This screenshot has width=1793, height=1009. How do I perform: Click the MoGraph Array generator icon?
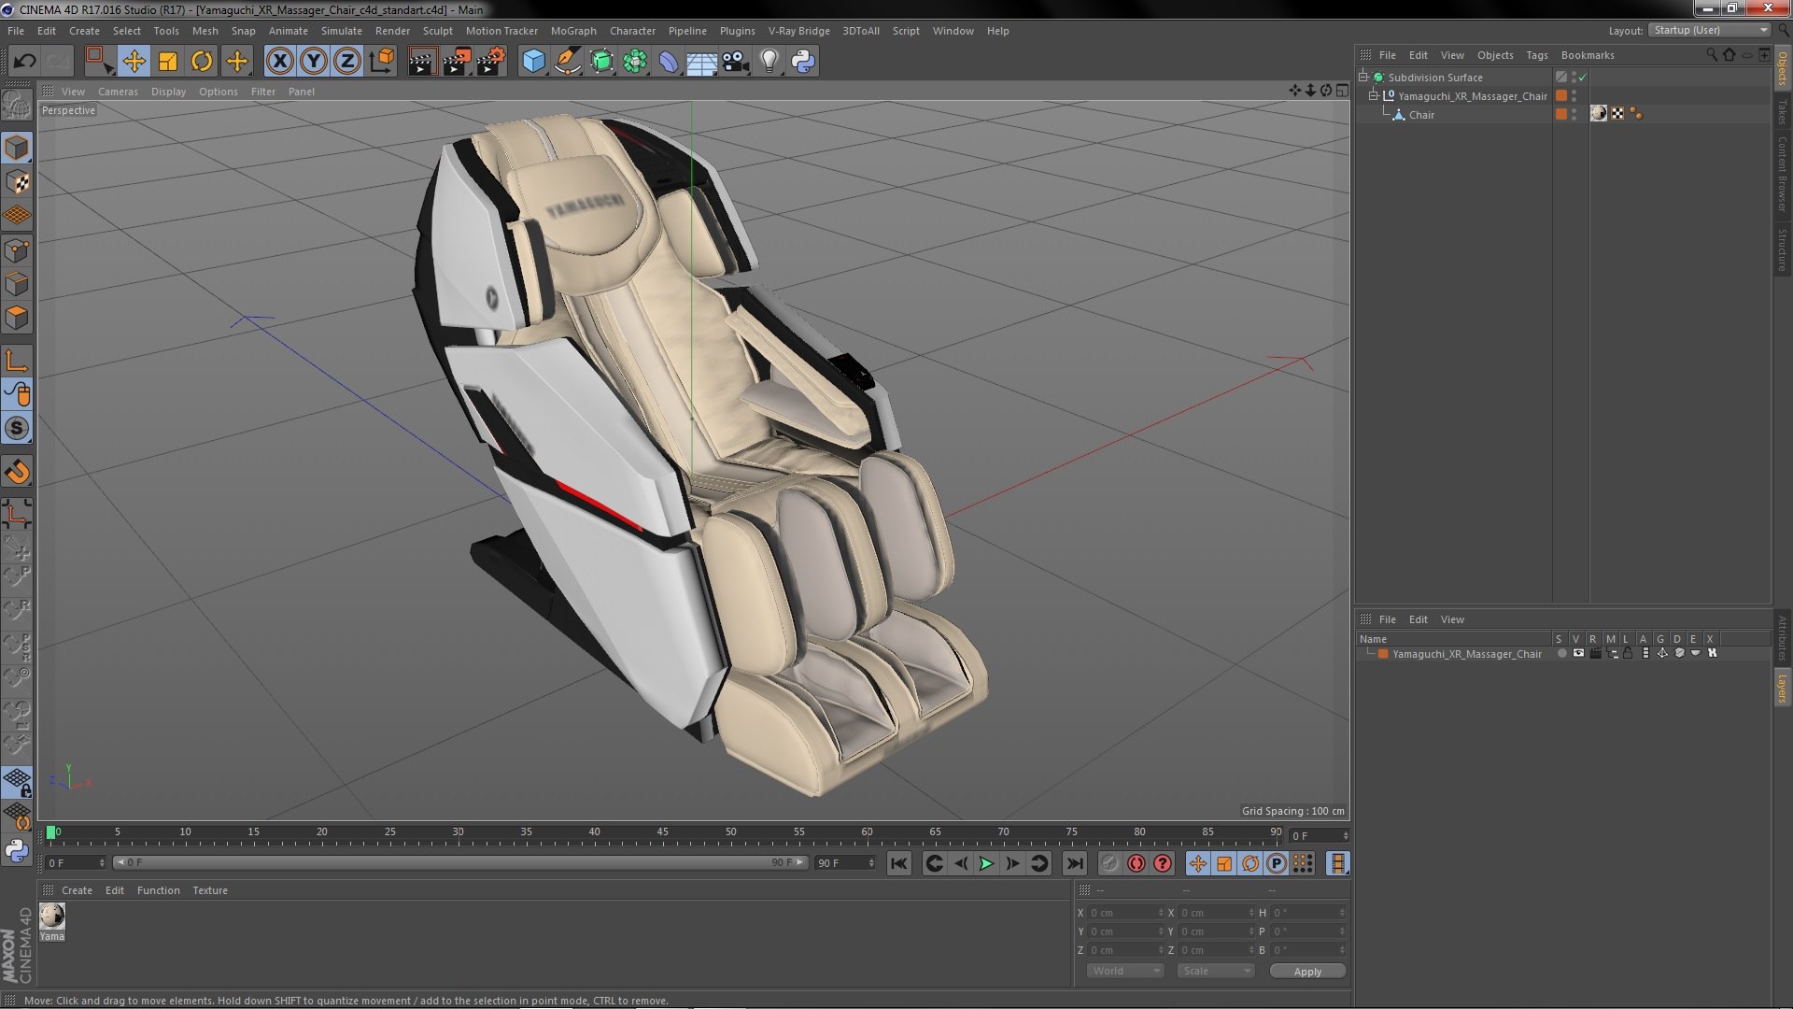(x=635, y=62)
